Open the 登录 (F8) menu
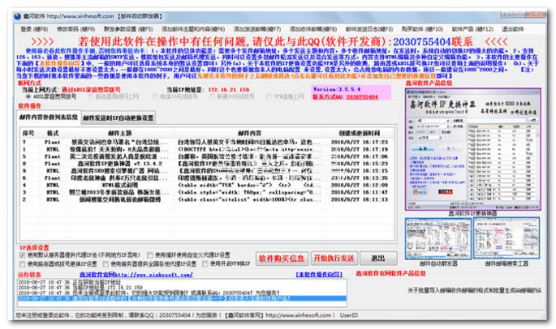The image size is (556, 329). (34, 29)
